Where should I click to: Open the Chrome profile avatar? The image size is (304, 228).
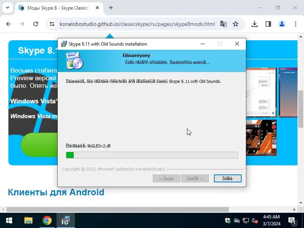282,24
